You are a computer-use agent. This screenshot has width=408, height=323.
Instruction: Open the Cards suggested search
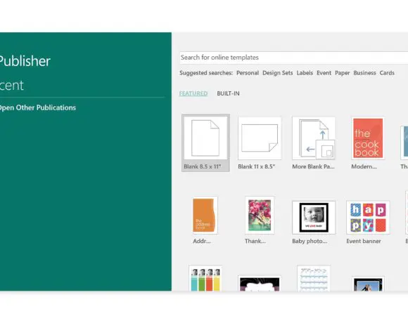point(387,73)
